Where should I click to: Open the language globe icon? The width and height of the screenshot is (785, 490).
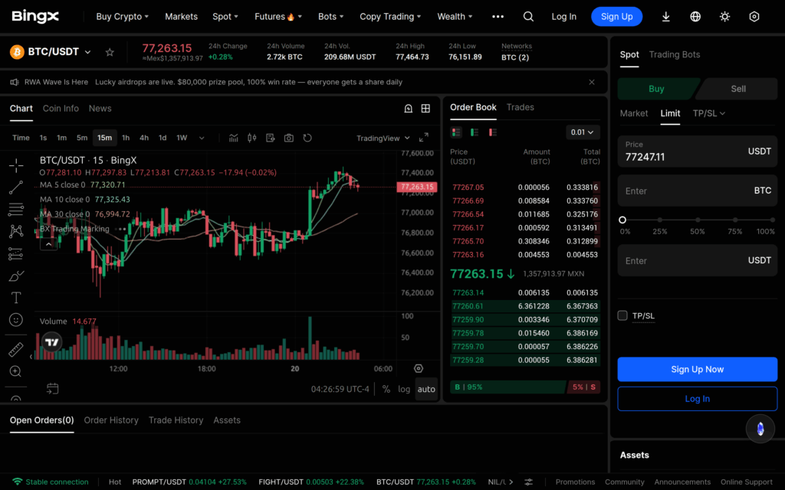click(x=695, y=17)
